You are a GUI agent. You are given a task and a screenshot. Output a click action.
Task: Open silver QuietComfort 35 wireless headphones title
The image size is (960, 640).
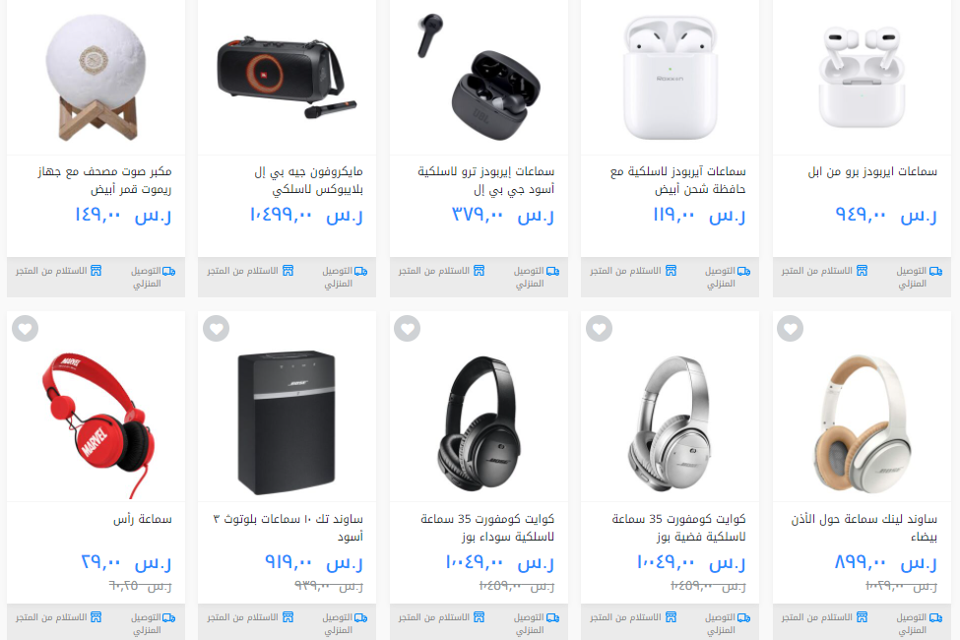[678, 528]
